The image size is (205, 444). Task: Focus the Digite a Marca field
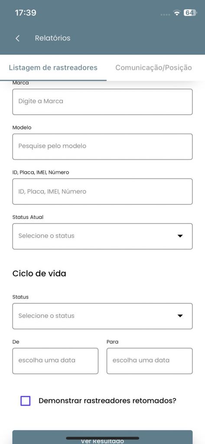coord(102,101)
